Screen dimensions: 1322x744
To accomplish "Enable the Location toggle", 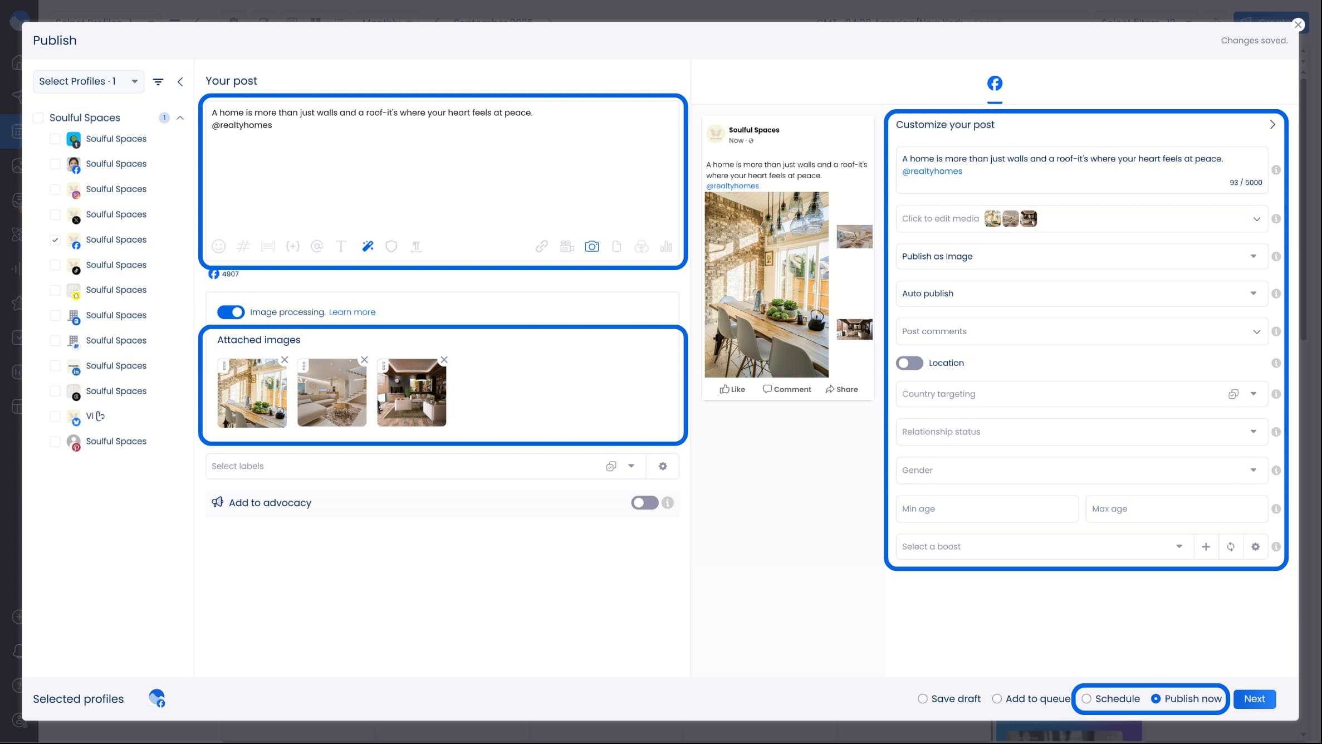I will (x=909, y=363).
